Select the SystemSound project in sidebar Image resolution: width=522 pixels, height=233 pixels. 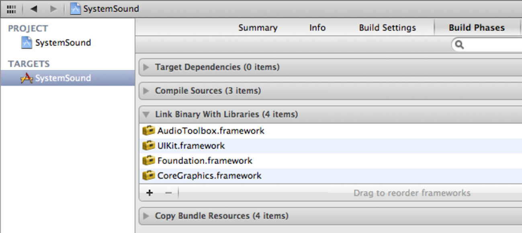[x=56, y=43]
